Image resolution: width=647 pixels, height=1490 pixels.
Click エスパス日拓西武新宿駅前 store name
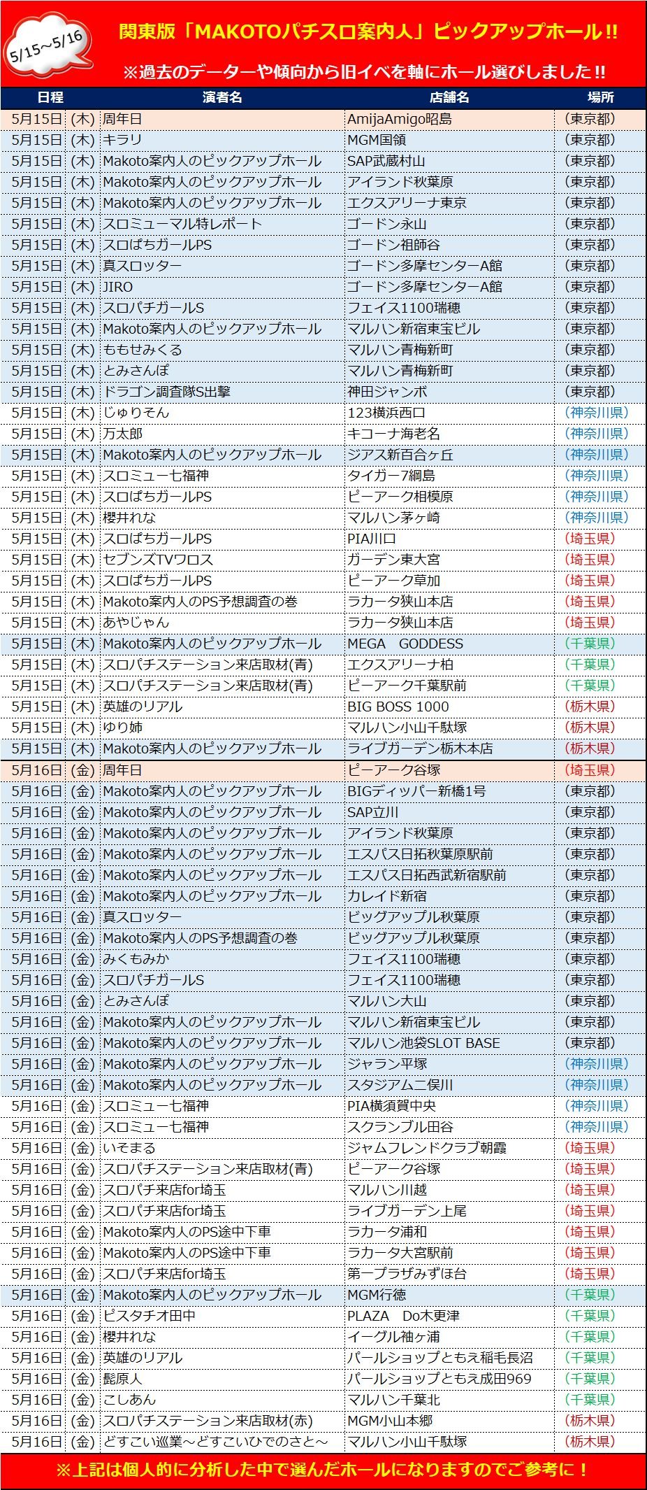coord(427,875)
